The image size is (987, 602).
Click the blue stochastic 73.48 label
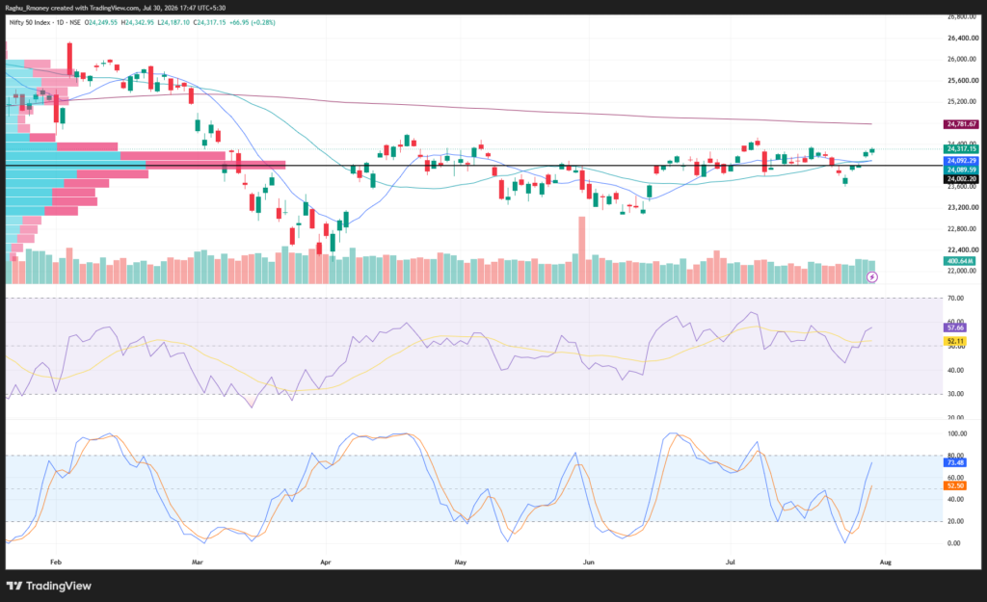955,463
